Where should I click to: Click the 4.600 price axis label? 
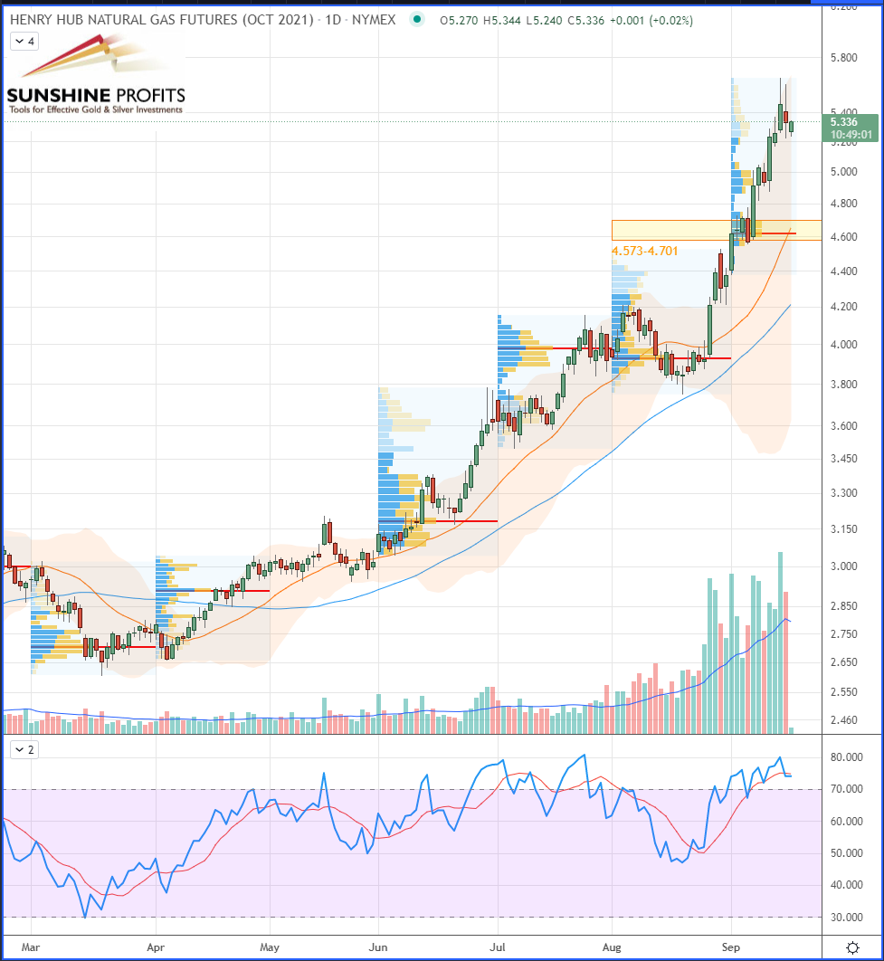(843, 236)
